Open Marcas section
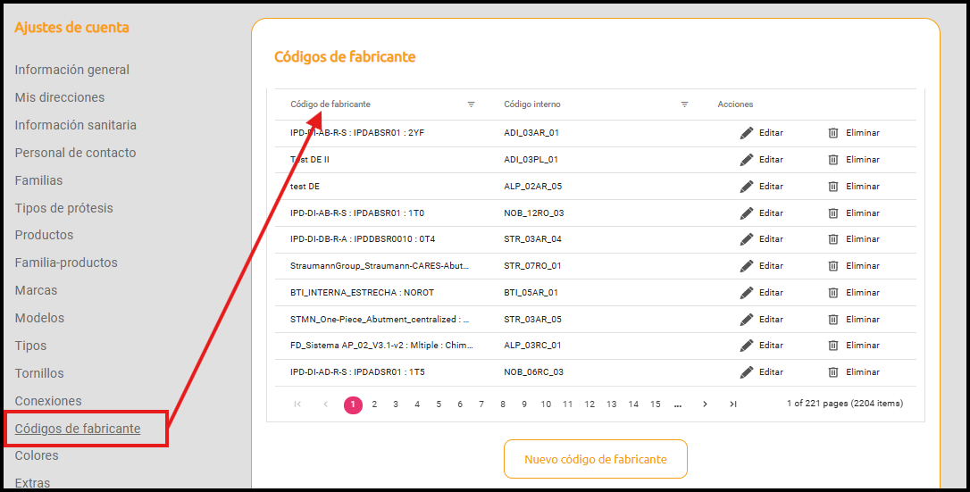 [36, 290]
